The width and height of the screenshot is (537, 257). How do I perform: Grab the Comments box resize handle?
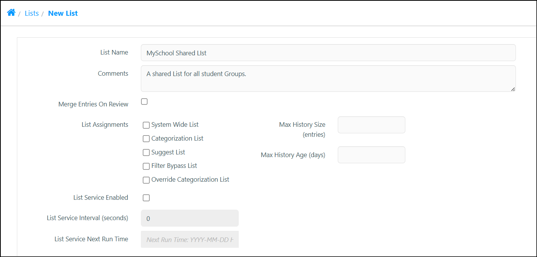click(513, 89)
